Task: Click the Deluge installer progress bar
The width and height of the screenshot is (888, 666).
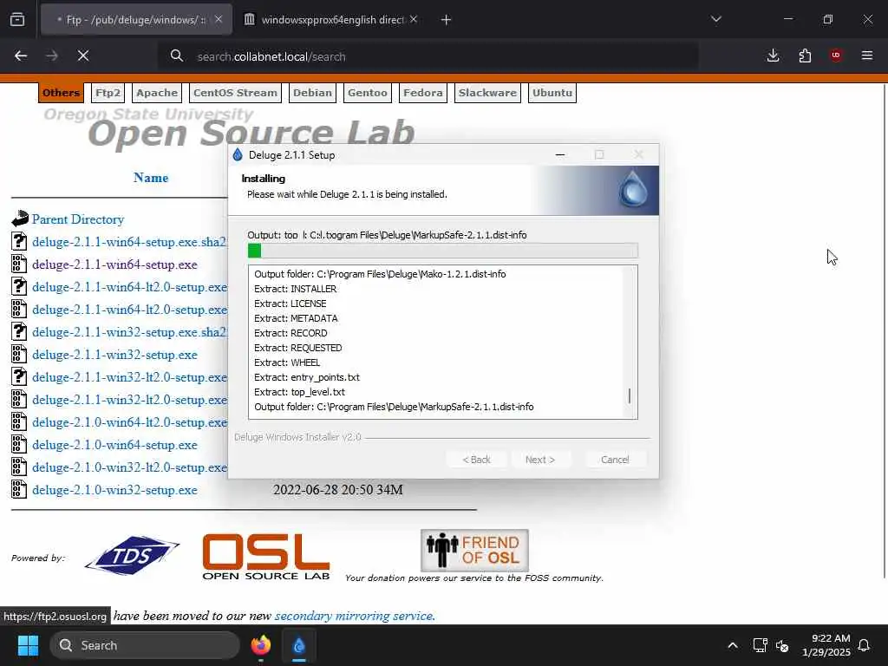Action: (443, 251)
